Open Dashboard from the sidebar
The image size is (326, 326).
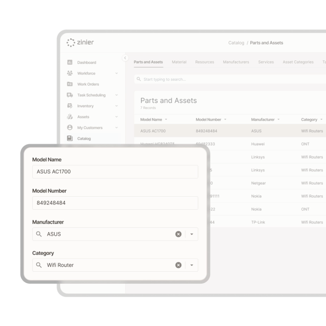pos(87,62)
